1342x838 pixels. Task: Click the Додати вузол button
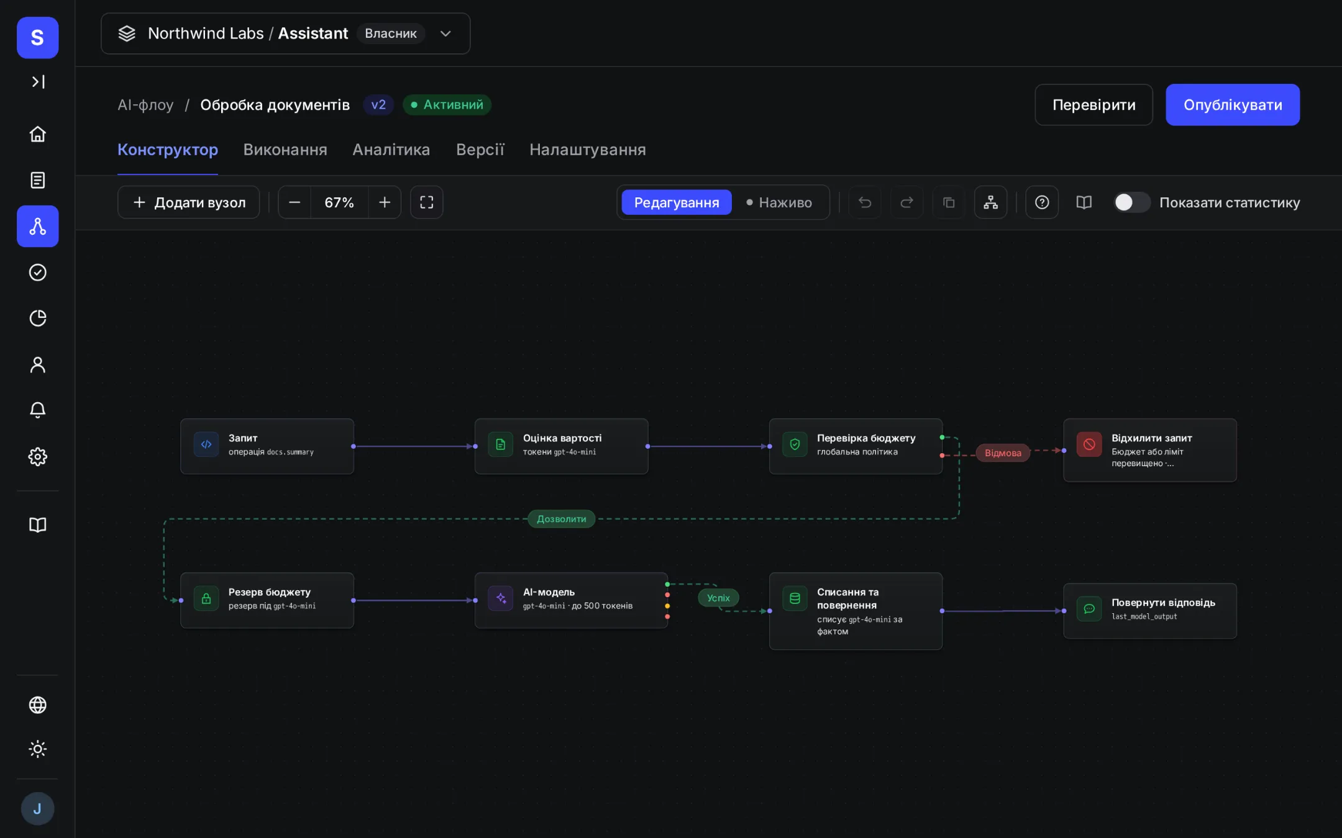[x=189, y=202]
